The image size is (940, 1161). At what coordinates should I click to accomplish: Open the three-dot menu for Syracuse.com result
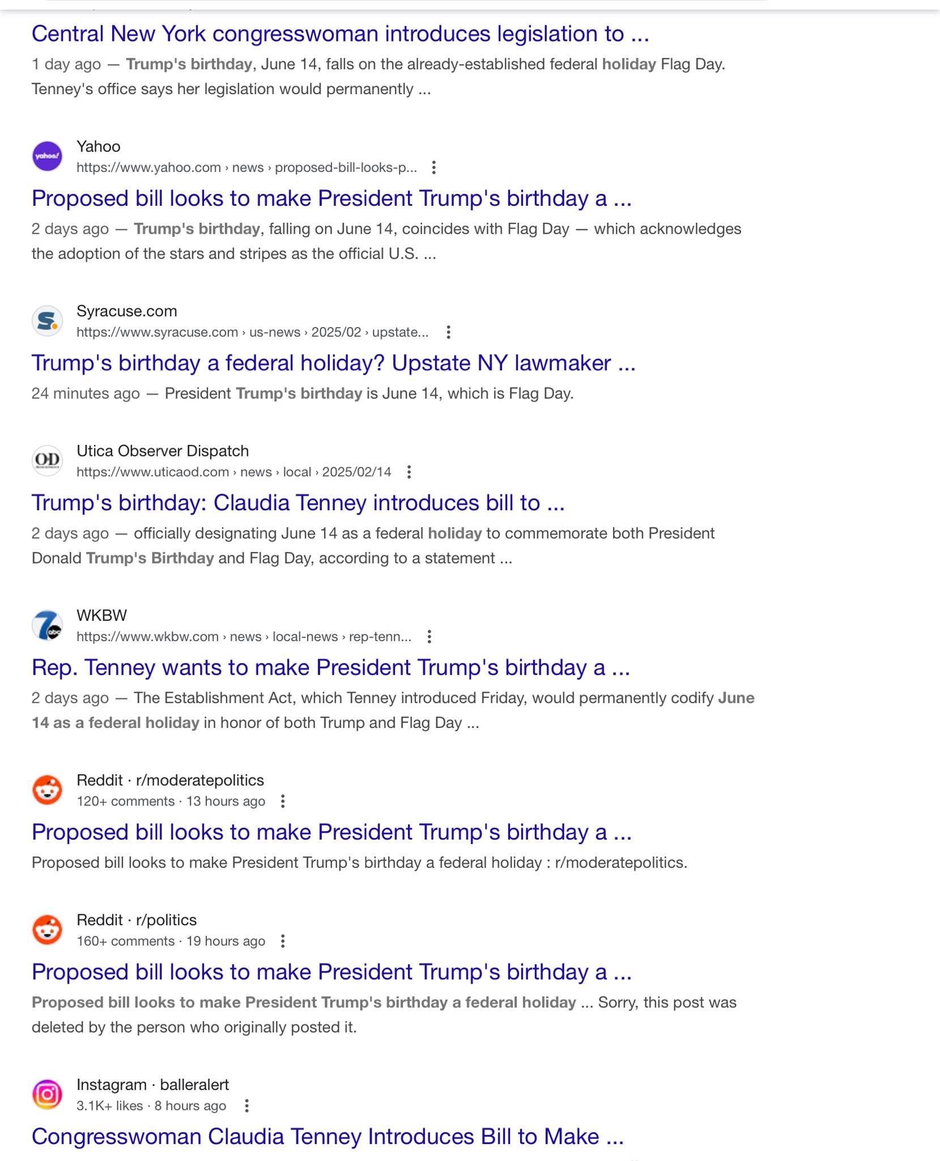pos(448,332)
